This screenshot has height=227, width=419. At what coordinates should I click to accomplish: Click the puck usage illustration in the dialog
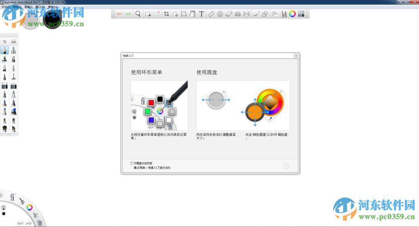(243, 106)
